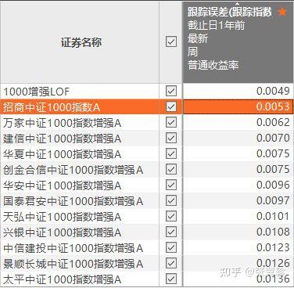Click the 跟踪误差(跟踪指数 header title
Screen dimensions: 294x288
(230, 12)
